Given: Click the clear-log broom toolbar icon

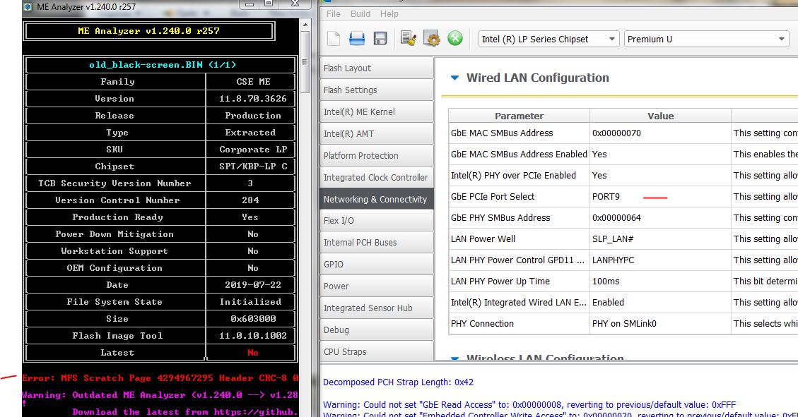Looking at the screenshot, I should [x=408, y=39].
